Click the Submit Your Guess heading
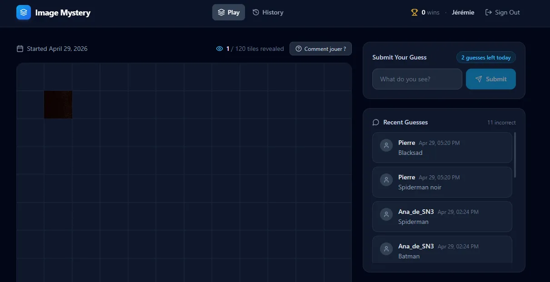The height and width of the screenshot is (282, 550). point(400,57)
